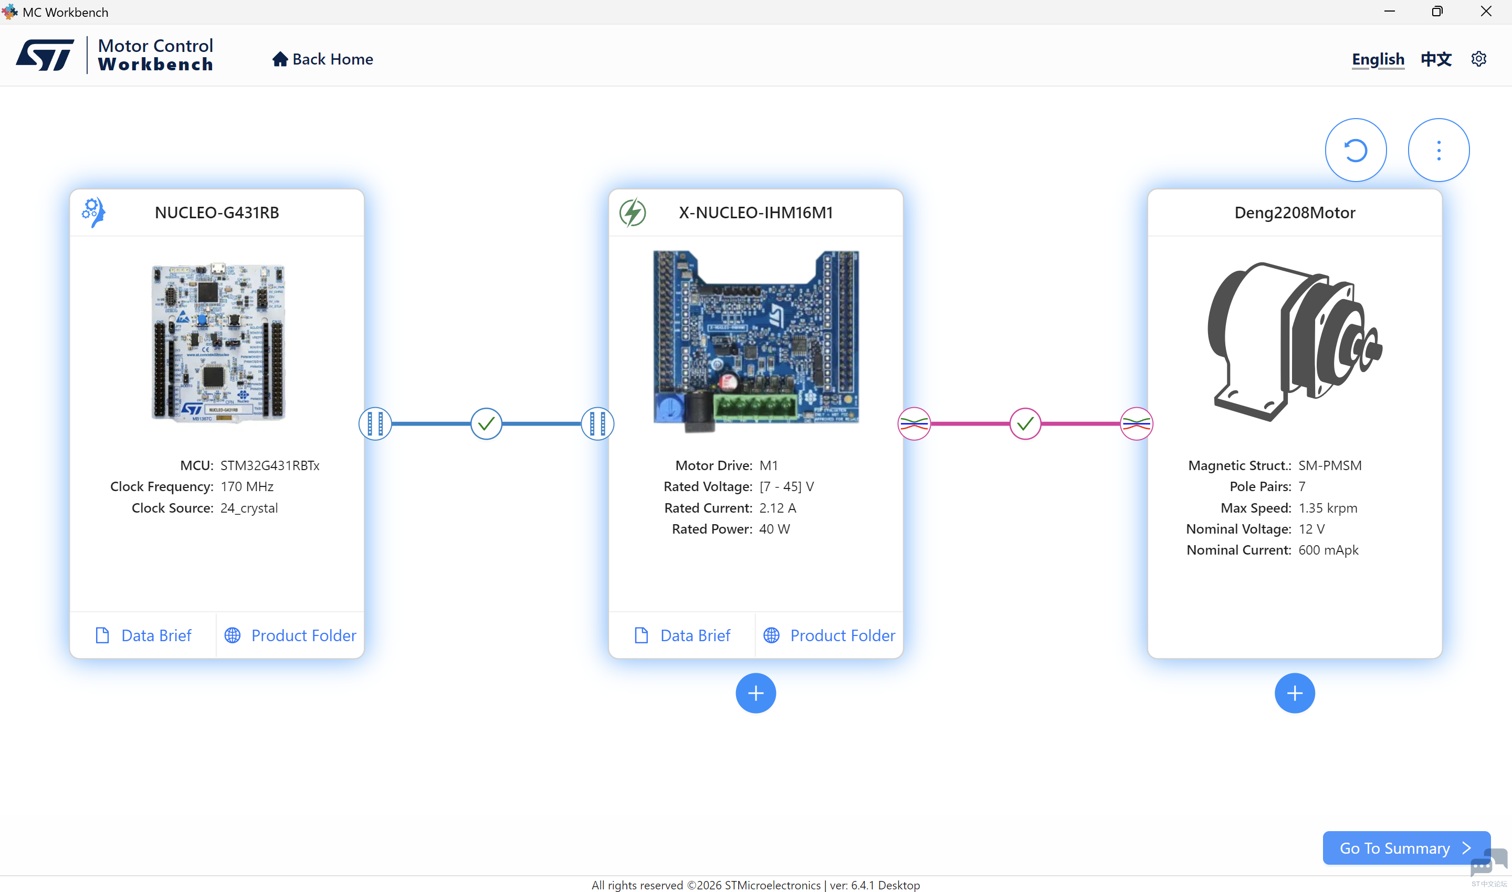Click globe icon in NUCLEO-G431RB Product Folder
1512x892 pixels.
233,635
